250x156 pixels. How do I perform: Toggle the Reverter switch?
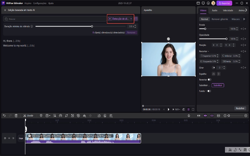(x=209, y=80)
